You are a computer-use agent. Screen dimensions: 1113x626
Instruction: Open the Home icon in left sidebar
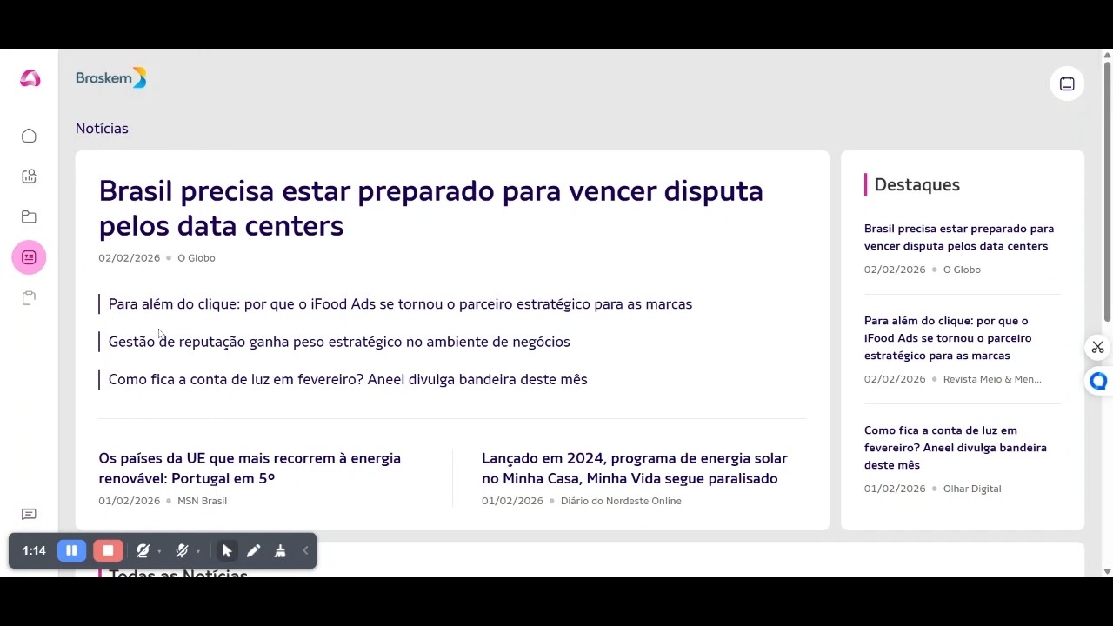29,136
